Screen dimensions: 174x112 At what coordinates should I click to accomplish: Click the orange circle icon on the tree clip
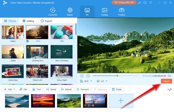pyautogui.click(x=93, y=105)
